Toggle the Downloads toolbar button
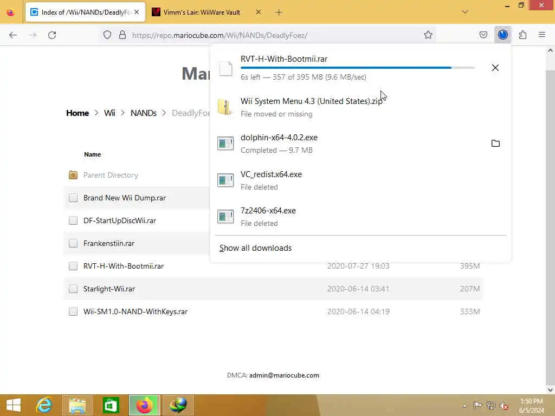This screenshot has height=416, width=555. click(502, 35)
